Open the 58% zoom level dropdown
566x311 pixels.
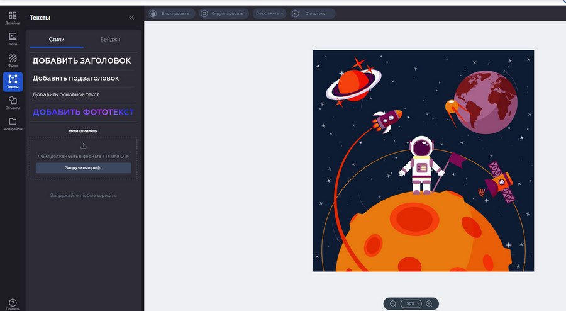(x=411, y=304)
